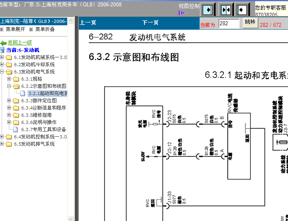Image resolution: width=288 pixels, height=221 pixels.
Task: Expand the 6.3.3部件定位图 node
Action: tap(9, 100)
